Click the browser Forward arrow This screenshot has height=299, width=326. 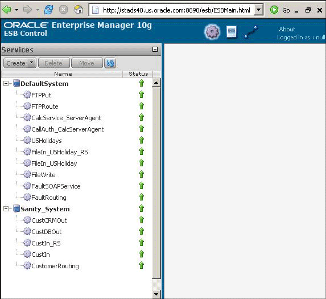tap(27, 10)
